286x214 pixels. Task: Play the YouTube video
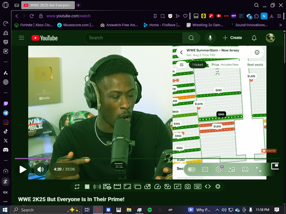tap(23, 169)
